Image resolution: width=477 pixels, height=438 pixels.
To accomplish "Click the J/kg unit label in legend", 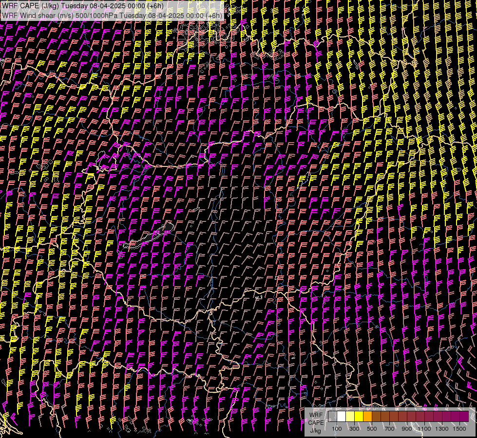I will 316,431.
